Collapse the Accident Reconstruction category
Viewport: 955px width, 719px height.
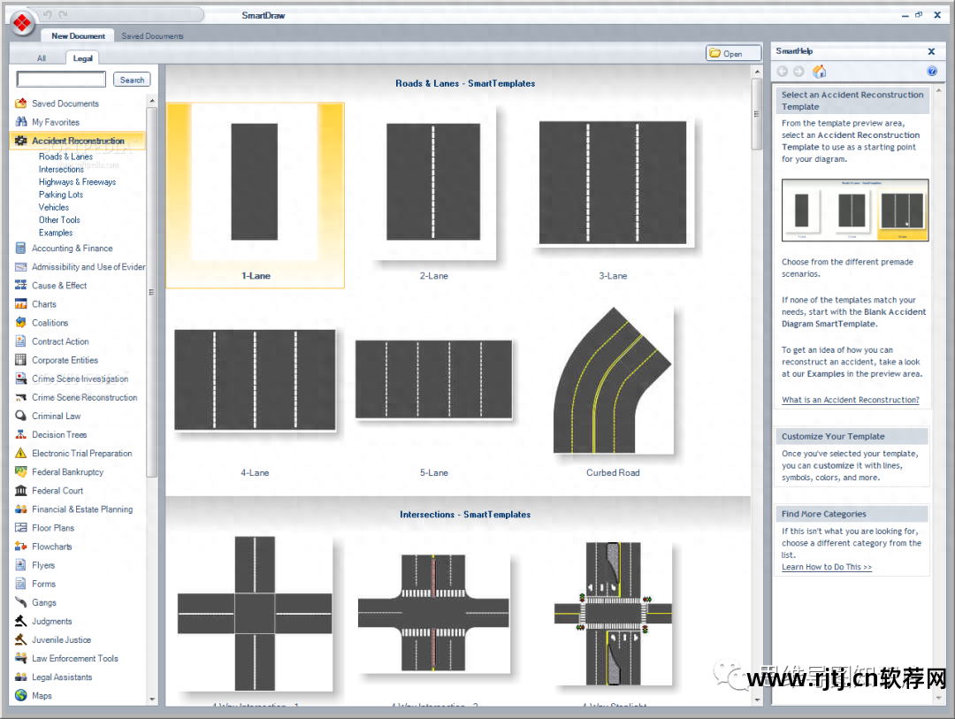(78, 141)
